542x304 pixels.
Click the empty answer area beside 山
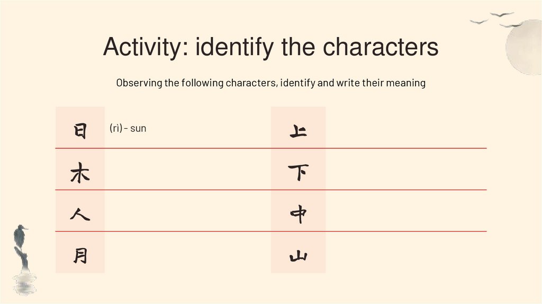pos(405,253)
